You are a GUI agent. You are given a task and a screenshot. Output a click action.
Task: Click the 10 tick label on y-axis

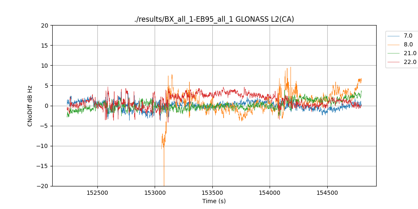45,66
